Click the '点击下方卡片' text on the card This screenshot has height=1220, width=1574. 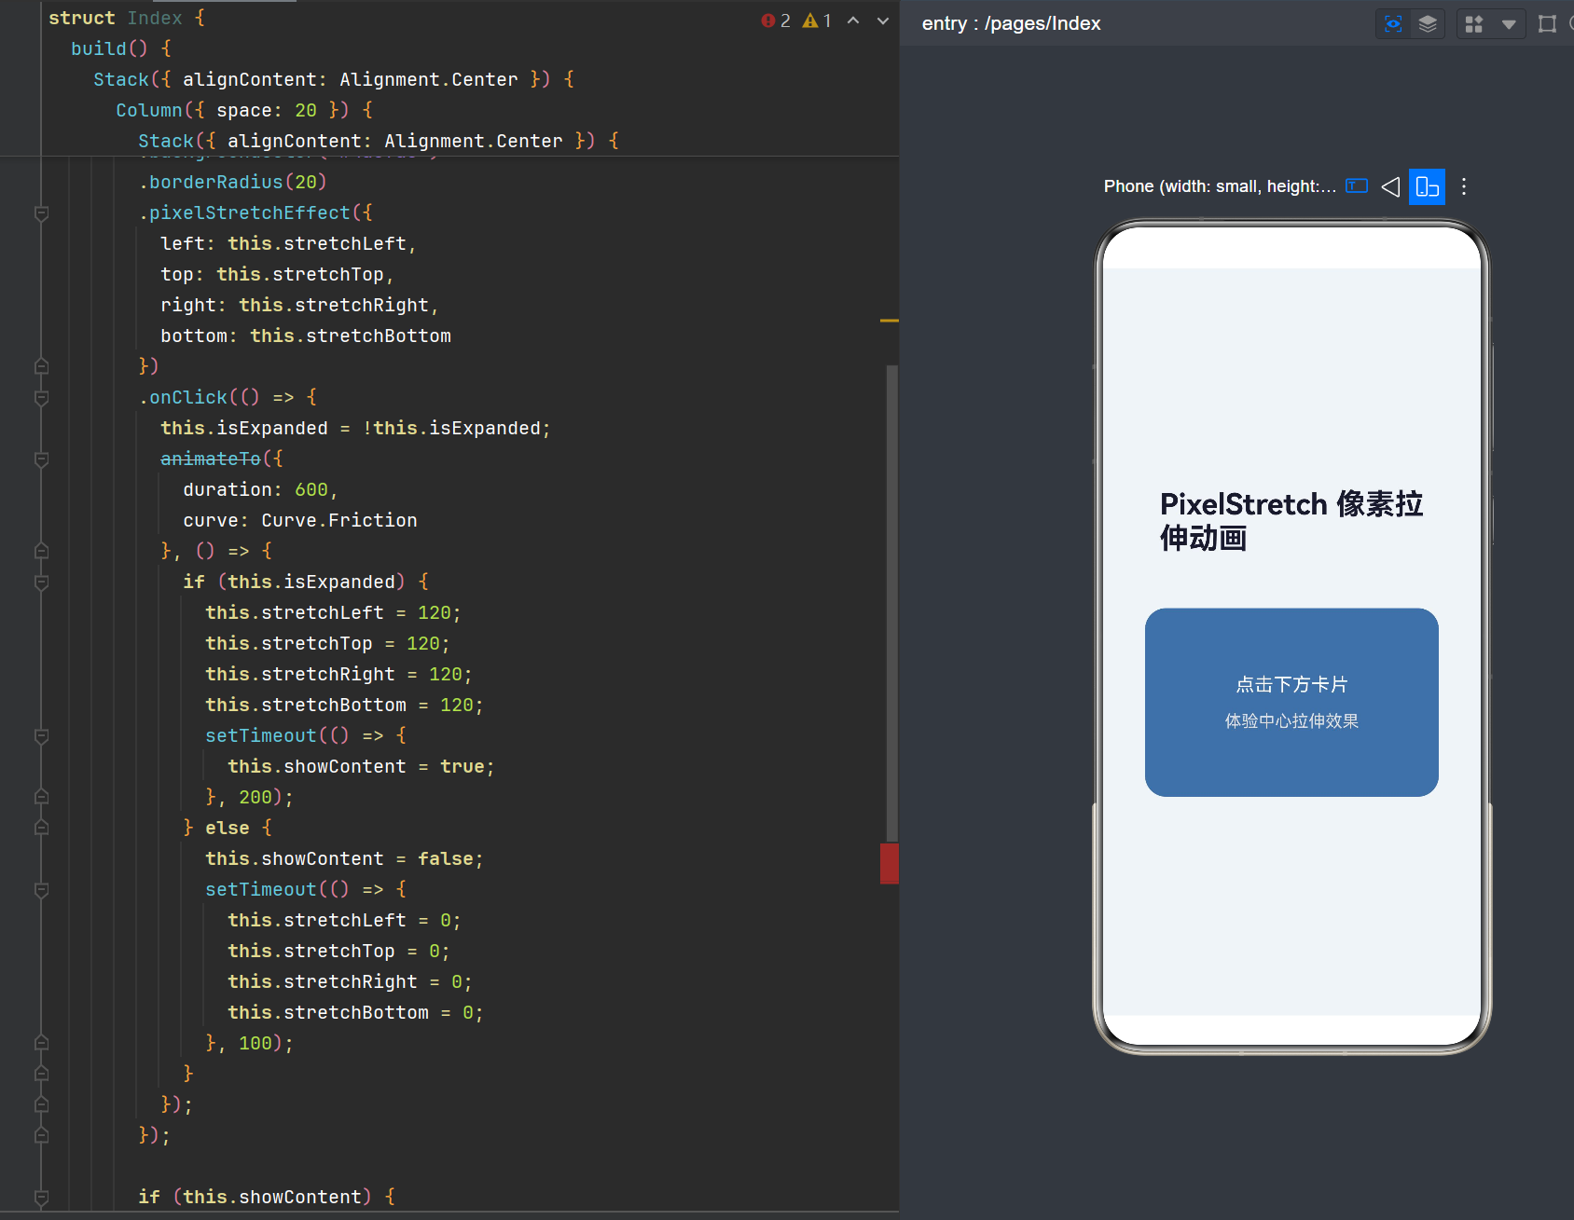coord(1291,685)
